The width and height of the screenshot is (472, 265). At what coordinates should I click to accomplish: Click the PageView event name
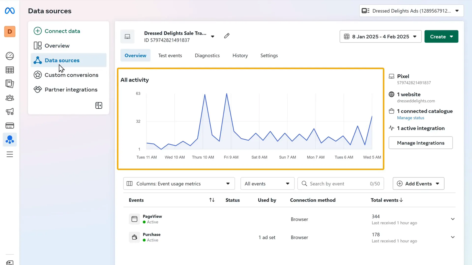[152, 216]
